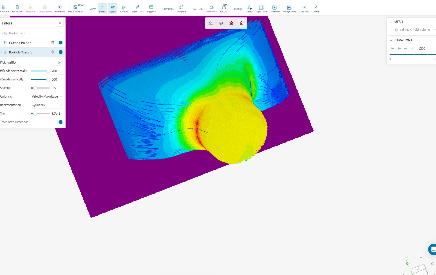Reset the result view

(x=249, y=9)
